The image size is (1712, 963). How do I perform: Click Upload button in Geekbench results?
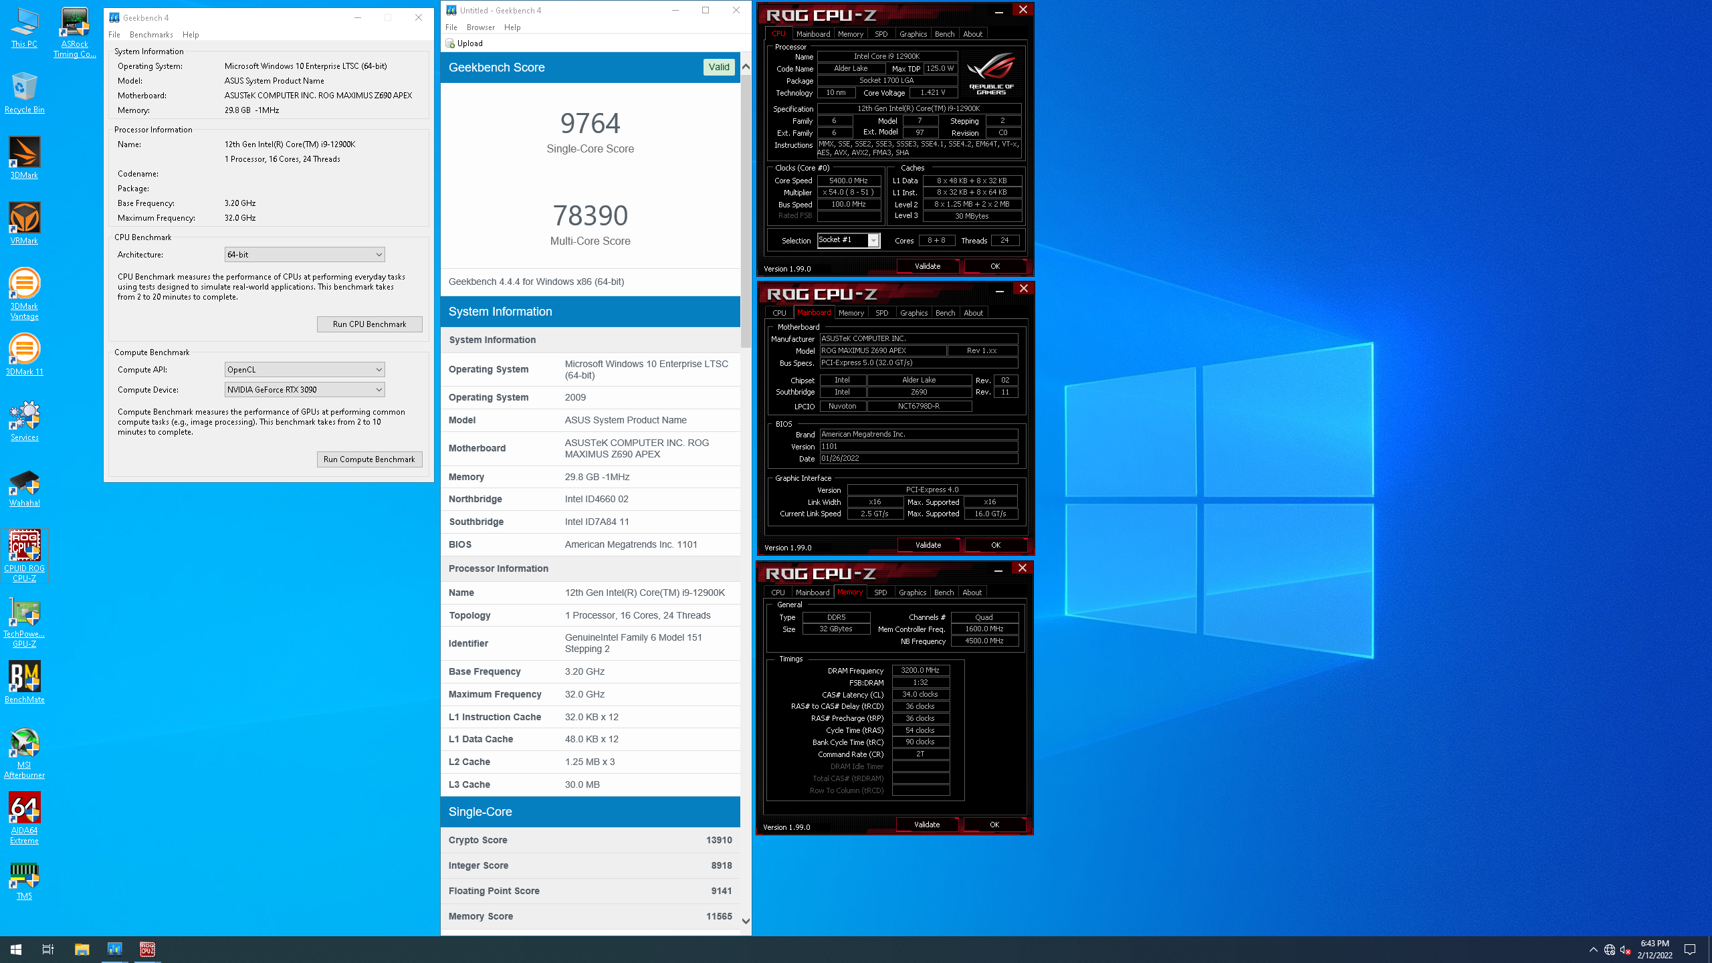point(464,43)
